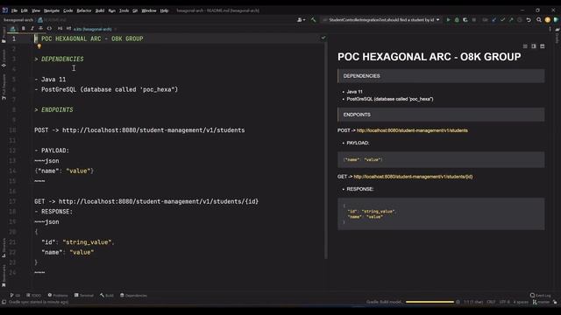Screen dimensions: 561x315
Task: Open the View menu
Action: 36,10
